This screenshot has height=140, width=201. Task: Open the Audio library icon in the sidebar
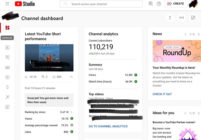coord(7,107)
